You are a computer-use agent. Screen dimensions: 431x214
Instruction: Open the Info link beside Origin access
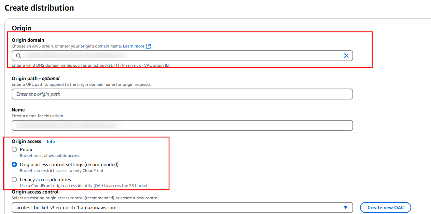point(51,142)
